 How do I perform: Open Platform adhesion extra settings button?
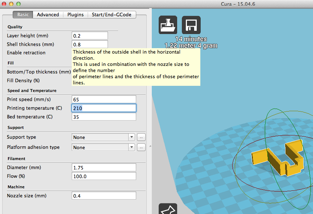(141, 147)
